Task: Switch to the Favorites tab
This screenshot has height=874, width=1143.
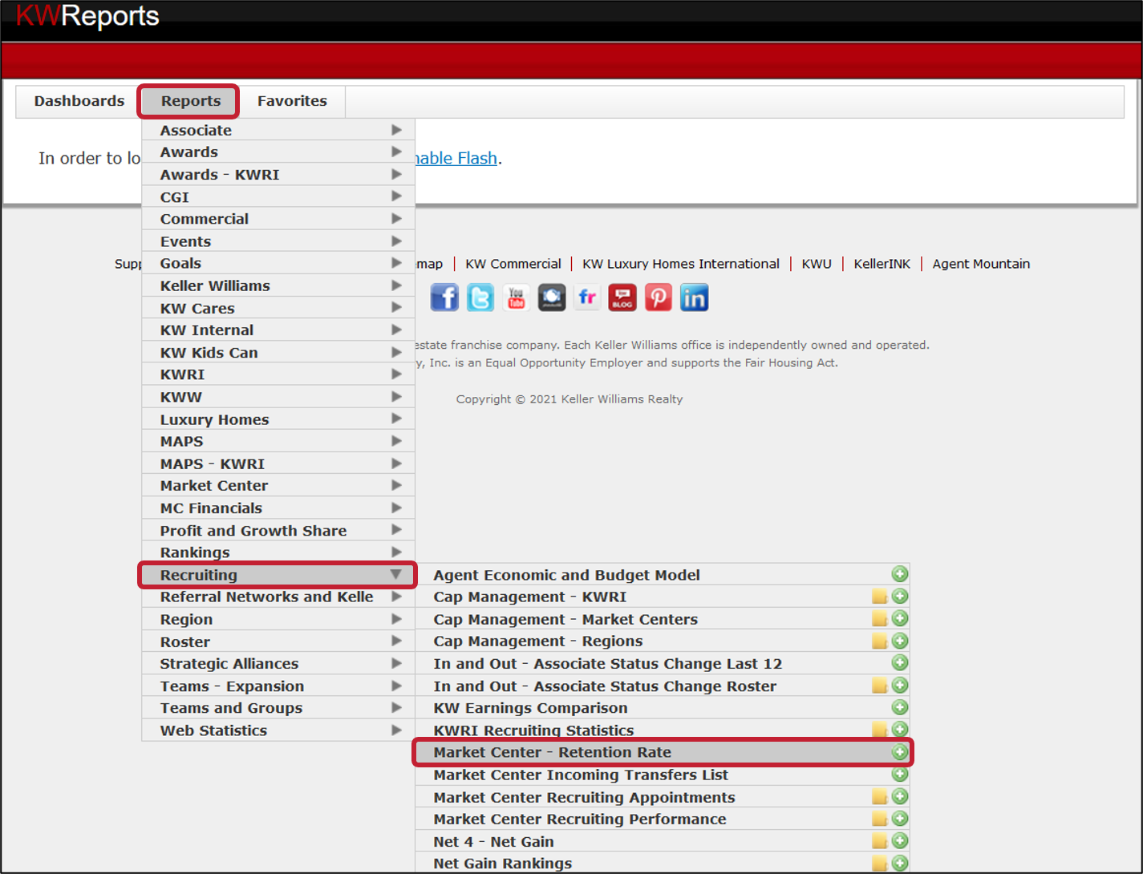Action: click(x=292, y=101)
